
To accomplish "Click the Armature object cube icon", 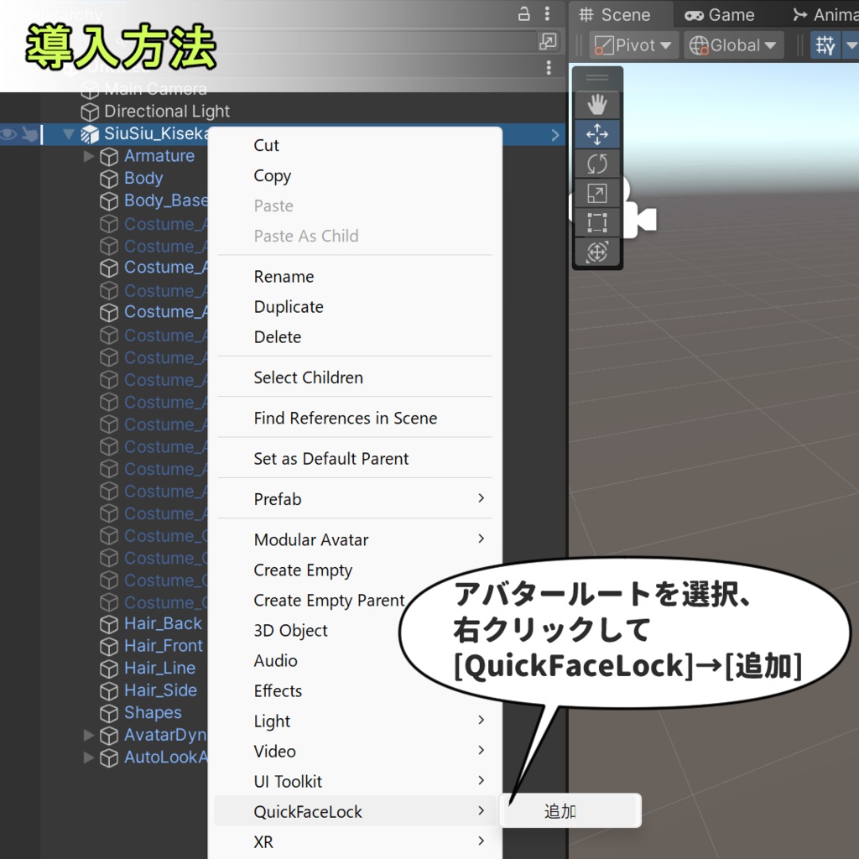I will click(109, 157).
